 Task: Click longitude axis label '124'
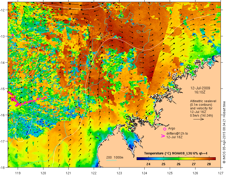tap(145, 173)
